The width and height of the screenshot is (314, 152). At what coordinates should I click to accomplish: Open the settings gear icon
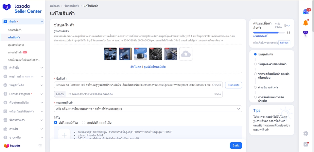[305, 133]
